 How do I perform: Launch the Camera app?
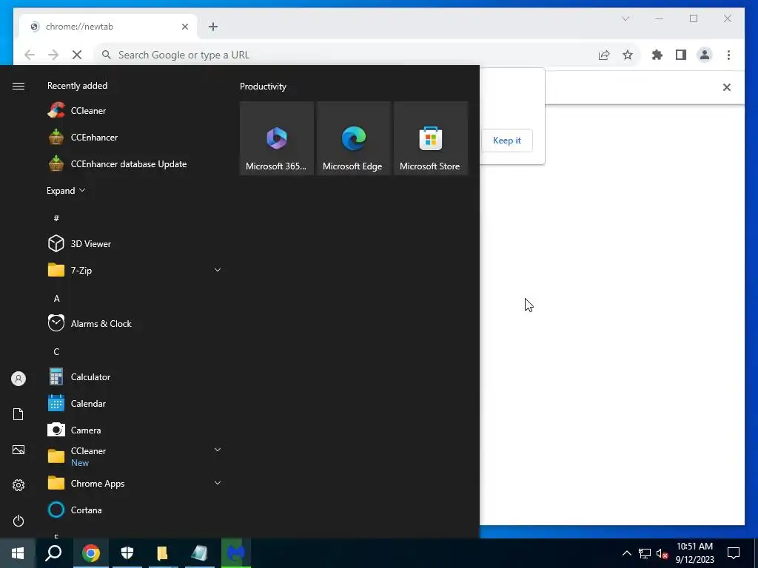pyautogui.click(x=135, y=430)
